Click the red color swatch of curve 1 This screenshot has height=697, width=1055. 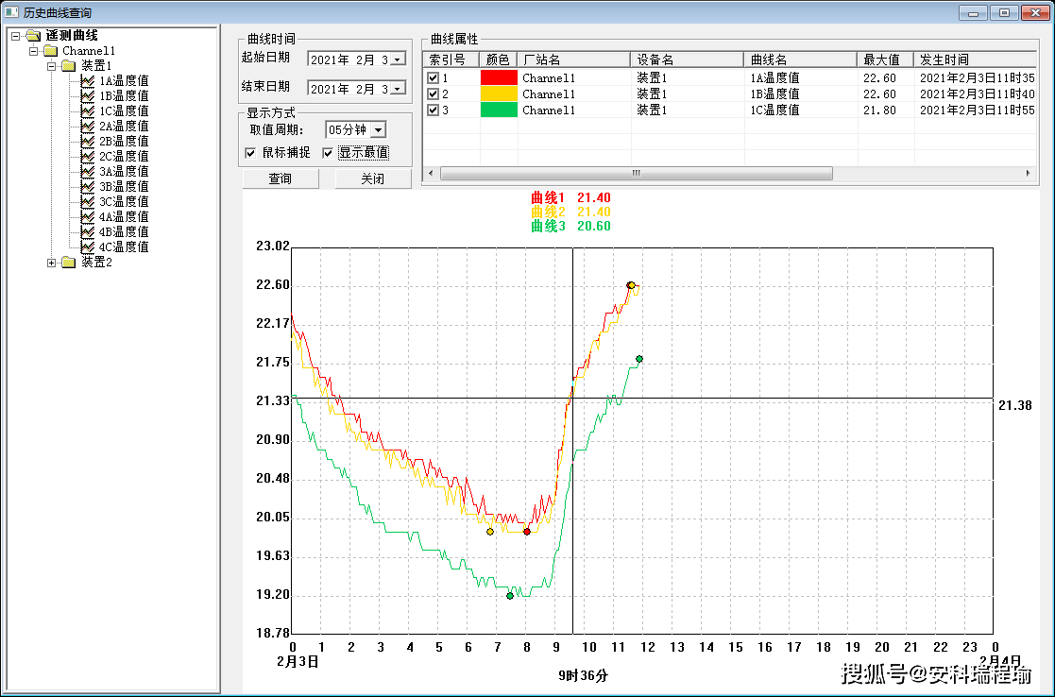pyautogui.click(x=499, y=78)
